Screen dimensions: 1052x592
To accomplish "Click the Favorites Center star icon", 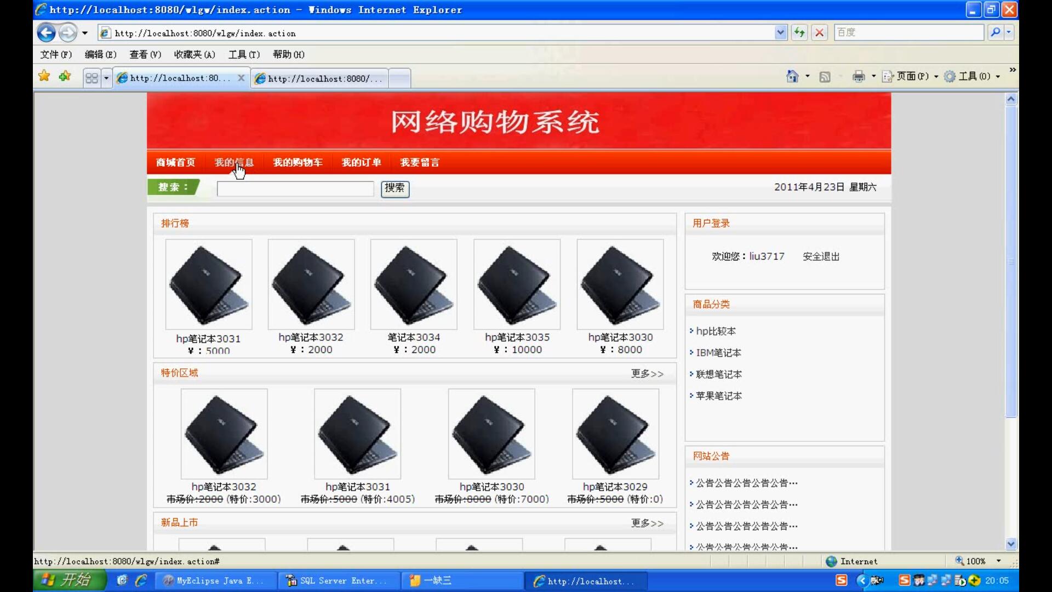I will pos(44,76).
